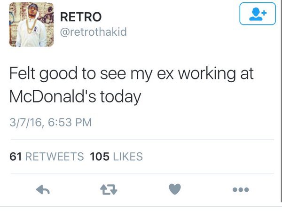Reply to the tweet by RETRO
The width and height of the screenshot is (282, 211).
(x=43, y=189)
